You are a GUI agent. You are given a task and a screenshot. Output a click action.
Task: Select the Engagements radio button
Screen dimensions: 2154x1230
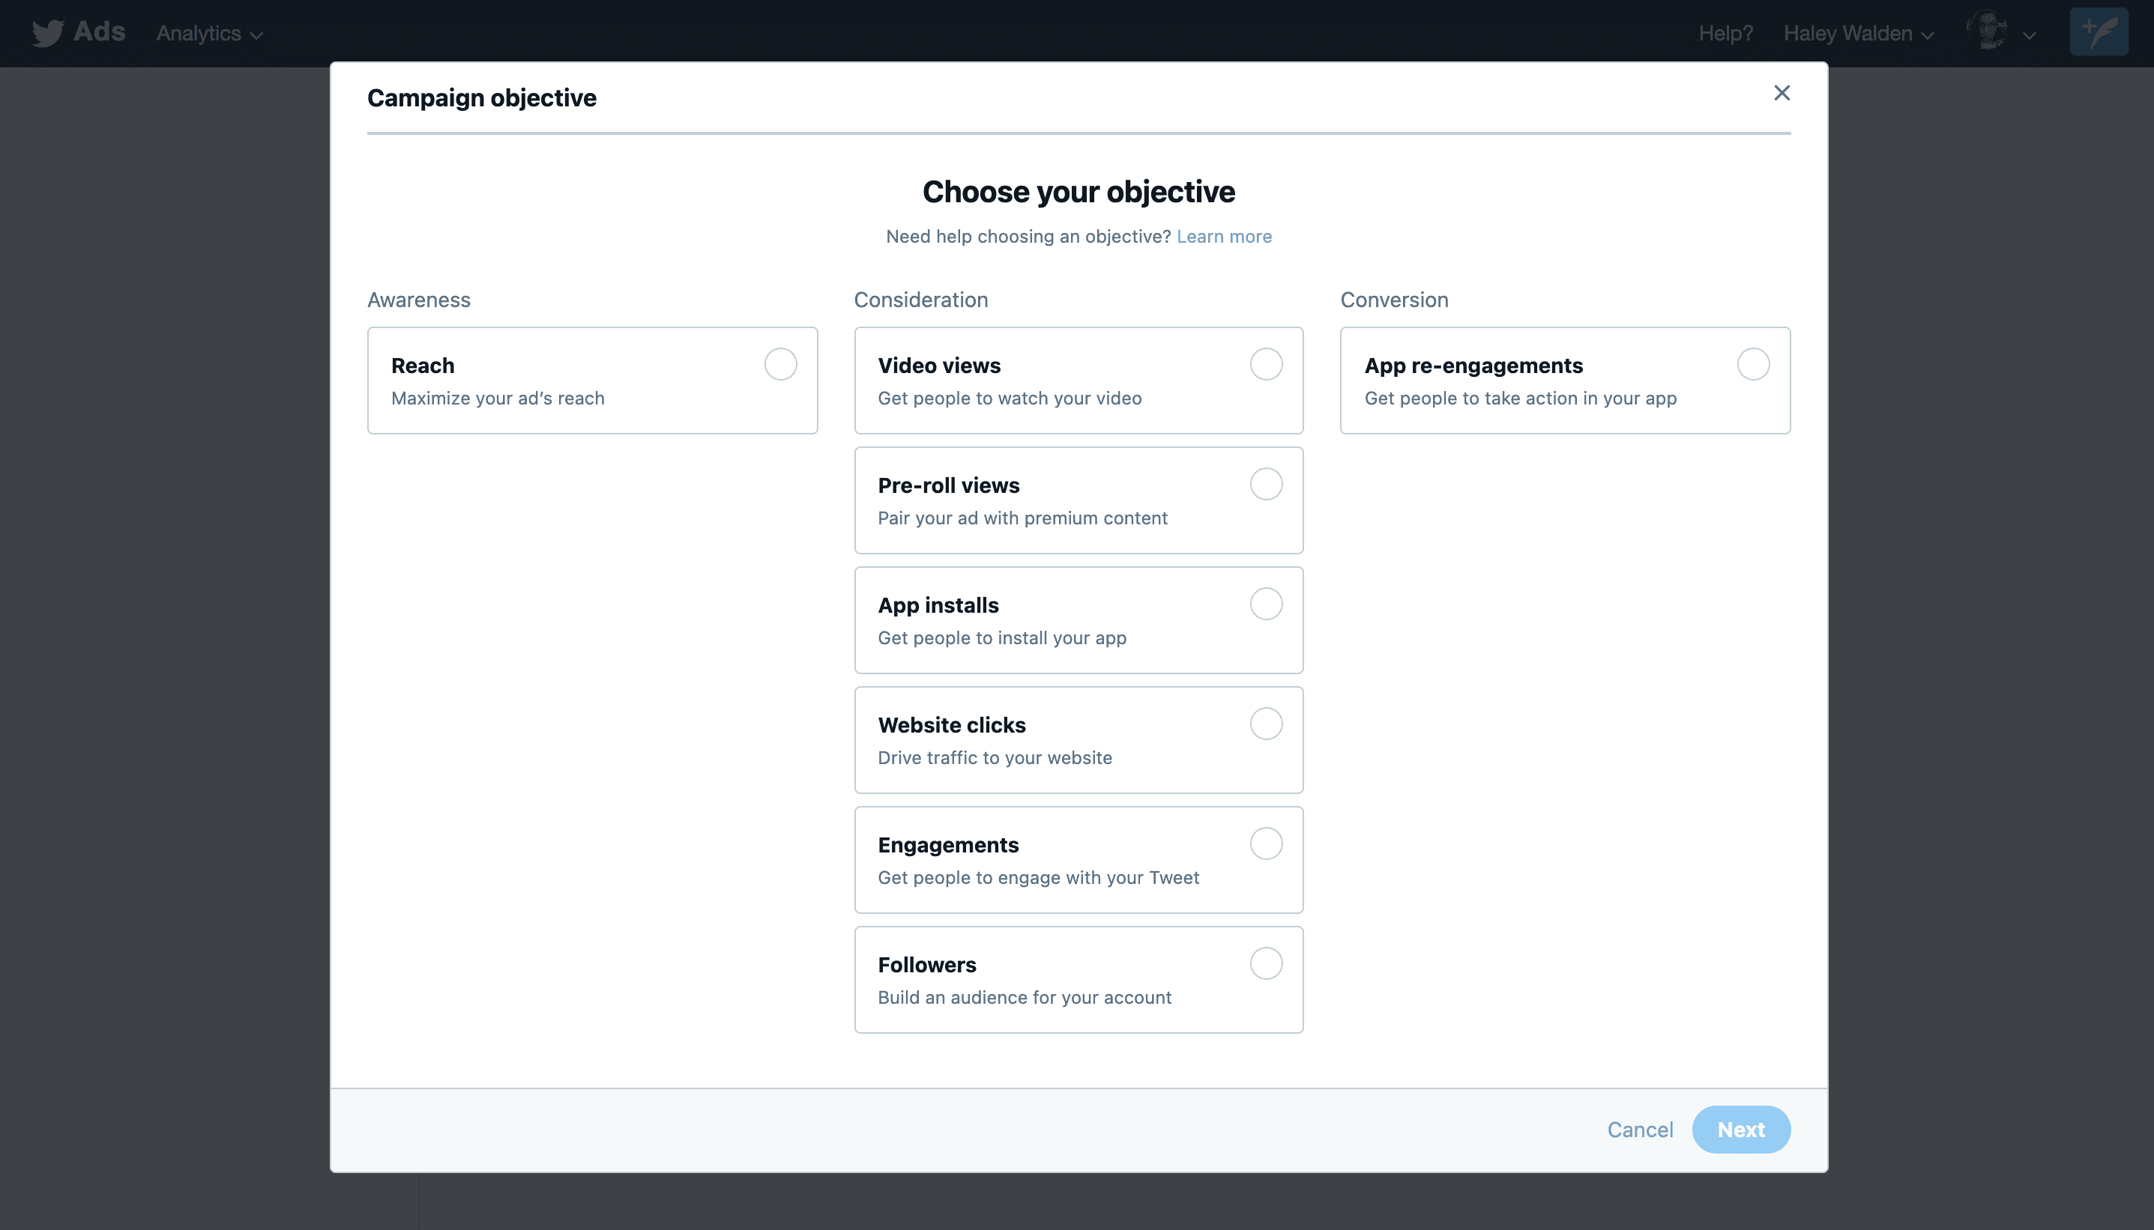click(1265, 844)
